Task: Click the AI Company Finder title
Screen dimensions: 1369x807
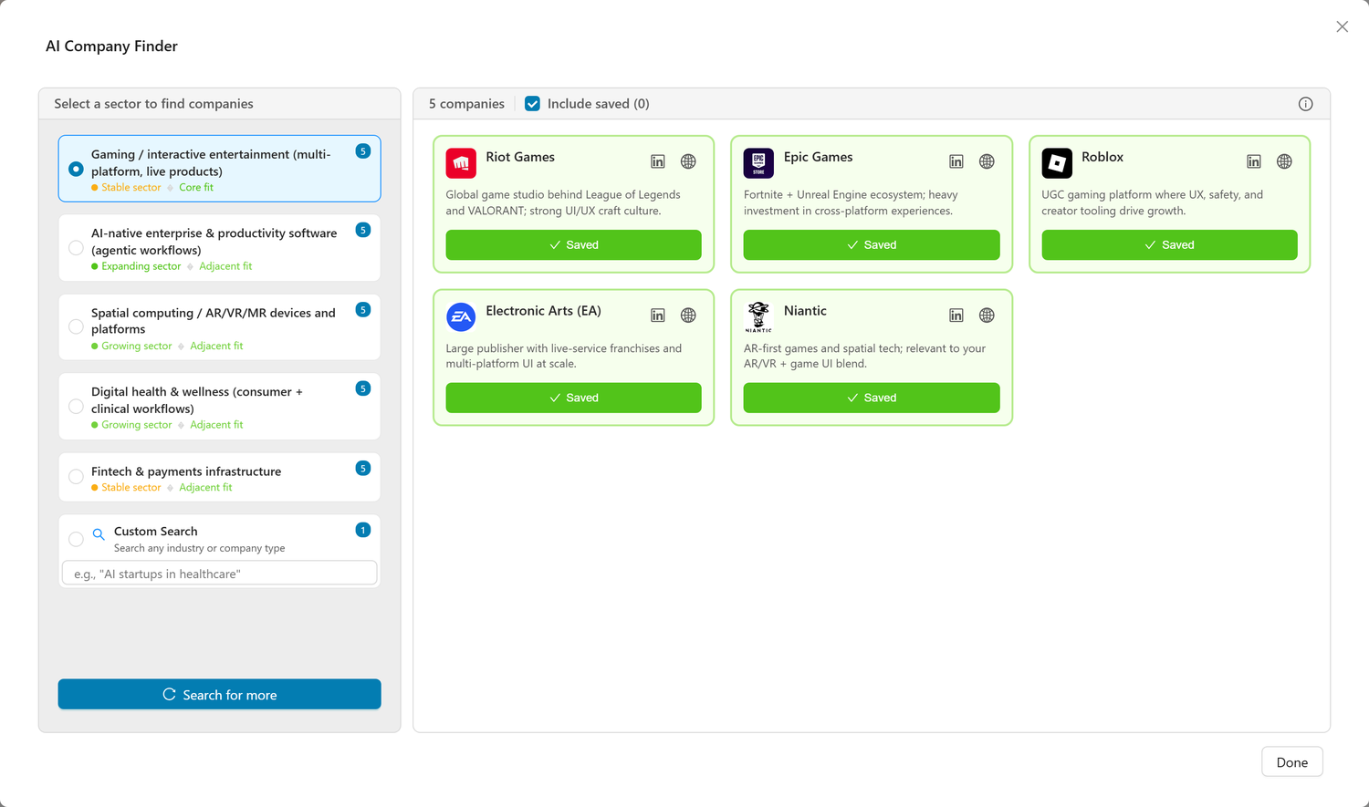Action: click(111, 47)
